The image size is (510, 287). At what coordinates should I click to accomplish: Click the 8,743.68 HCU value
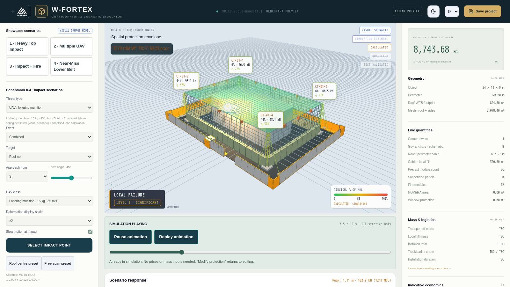click(x=431, y=49)
